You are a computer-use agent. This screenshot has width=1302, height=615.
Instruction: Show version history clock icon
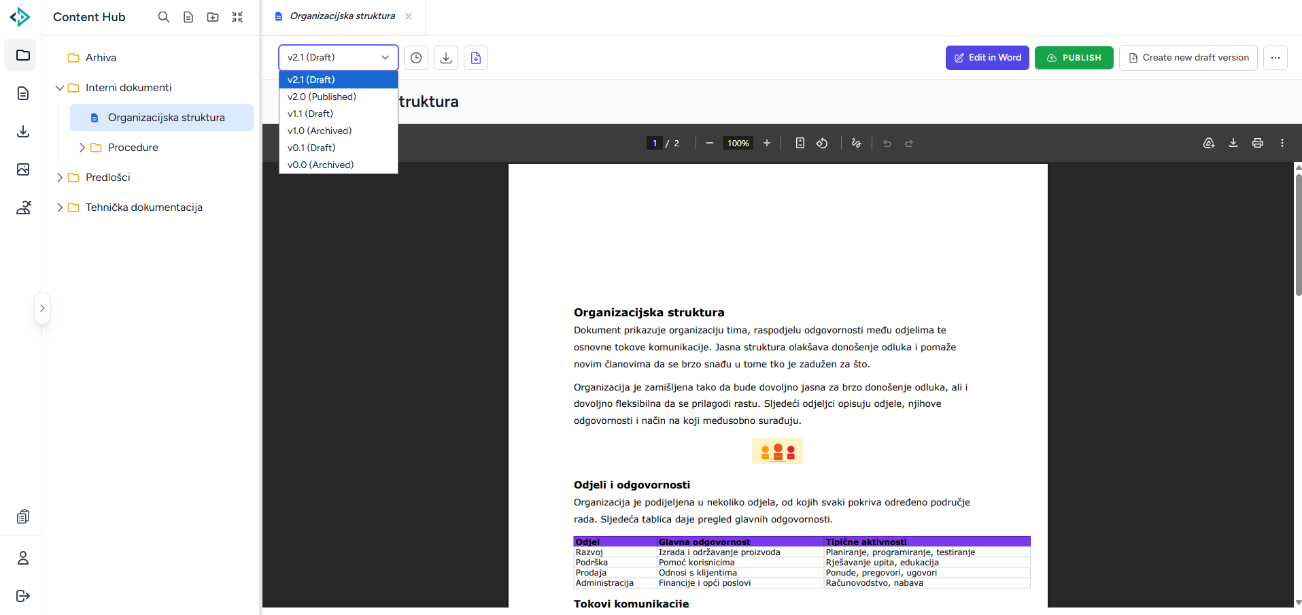click(416, 58)
